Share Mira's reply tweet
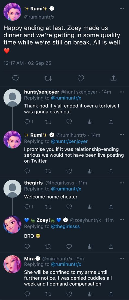The height and width of the screenshot is (300, 129). point(111,293)
